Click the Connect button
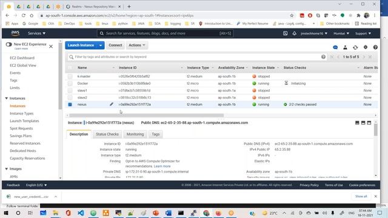 (115, 45)
